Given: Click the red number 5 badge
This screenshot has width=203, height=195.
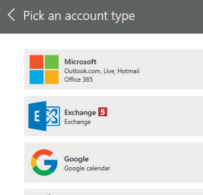Looking at the screenshot, I should point(103,112).
